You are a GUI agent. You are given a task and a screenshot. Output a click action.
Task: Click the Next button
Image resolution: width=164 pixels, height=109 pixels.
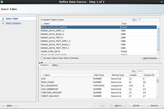click(119, 105)
